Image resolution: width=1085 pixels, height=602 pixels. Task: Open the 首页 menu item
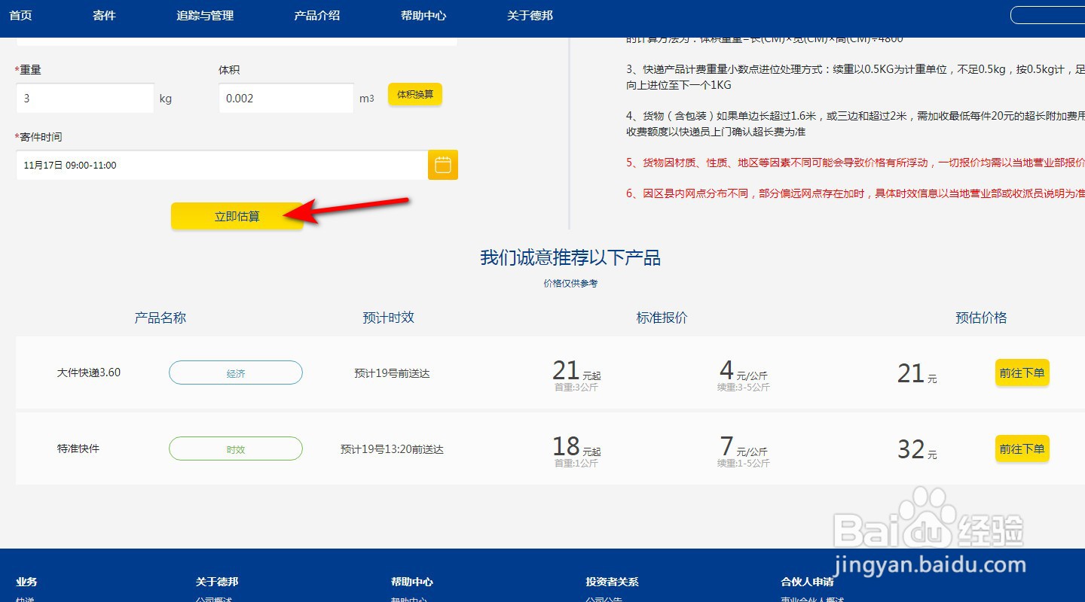[x=20, y=14]
